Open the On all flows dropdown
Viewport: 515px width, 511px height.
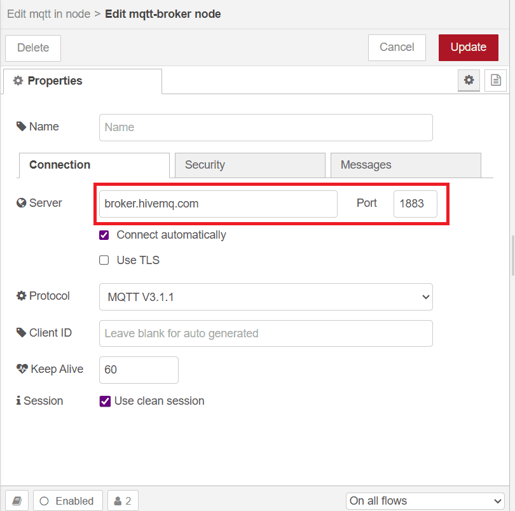[424, 501]
